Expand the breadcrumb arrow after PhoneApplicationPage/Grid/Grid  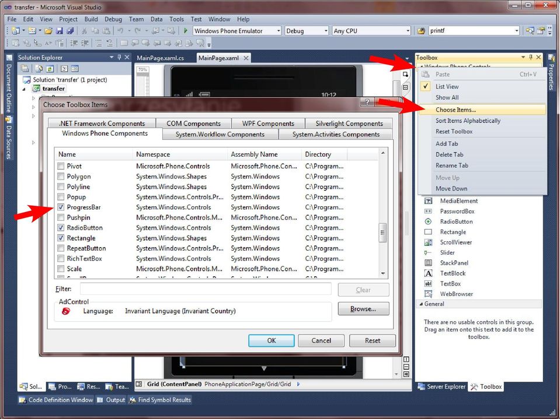298,384
